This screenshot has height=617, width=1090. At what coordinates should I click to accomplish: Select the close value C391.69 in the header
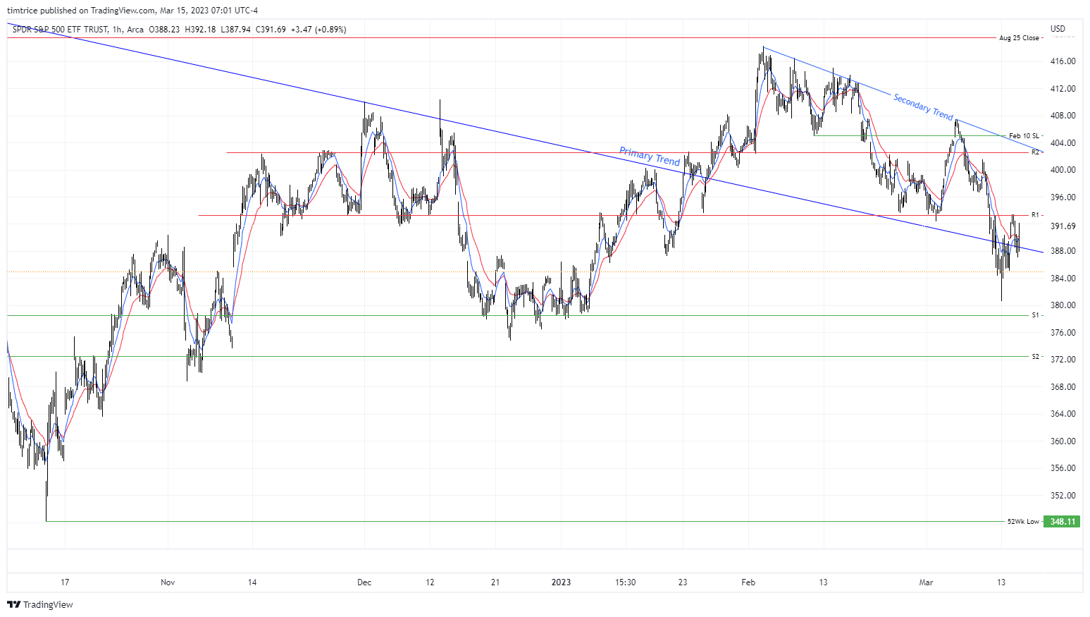(x=271, y=30)
